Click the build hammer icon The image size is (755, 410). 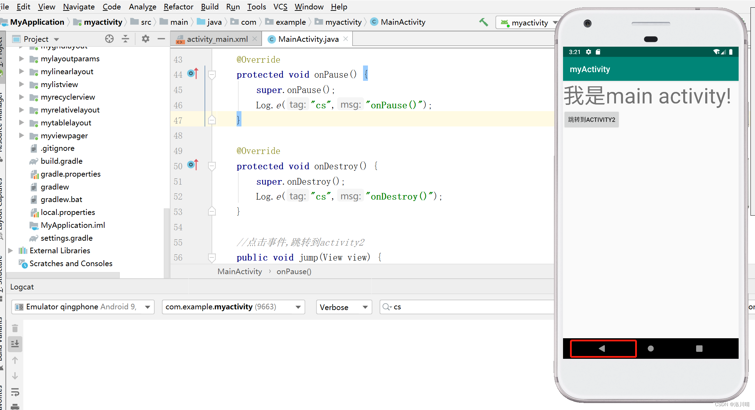[483, 22]
